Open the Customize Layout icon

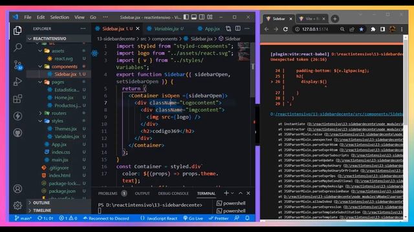[210, 17]
